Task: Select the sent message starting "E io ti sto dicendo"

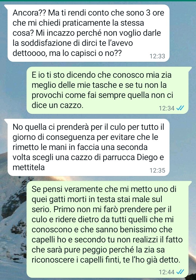Action: 107,90
